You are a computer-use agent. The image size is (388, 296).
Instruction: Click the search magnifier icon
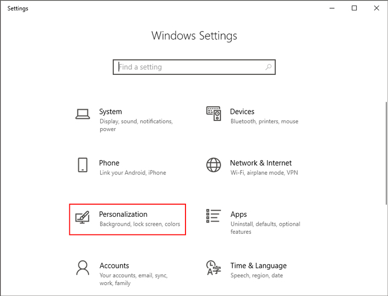pos(269,67)
